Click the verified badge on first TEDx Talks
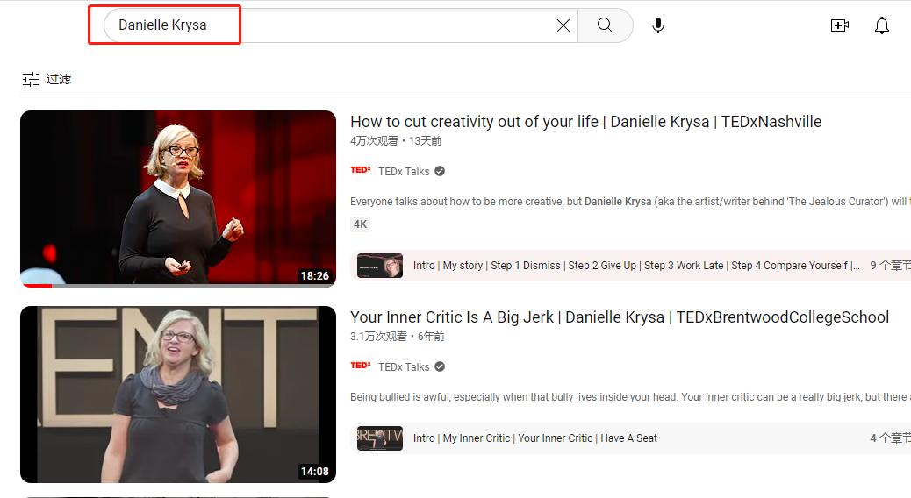The image size is (911, 498). 440,171
